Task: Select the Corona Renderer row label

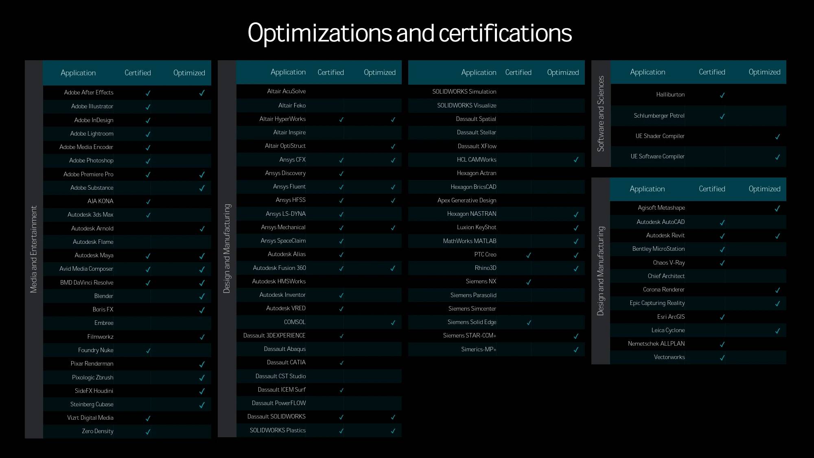Action: coord(664,289)
